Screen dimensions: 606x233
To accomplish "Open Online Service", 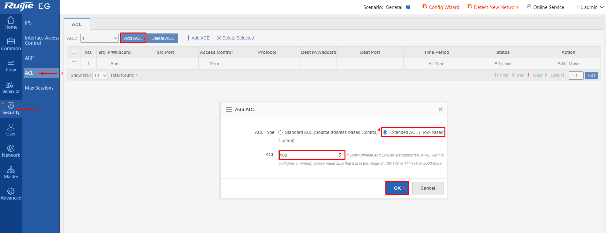I will (545, 7).
